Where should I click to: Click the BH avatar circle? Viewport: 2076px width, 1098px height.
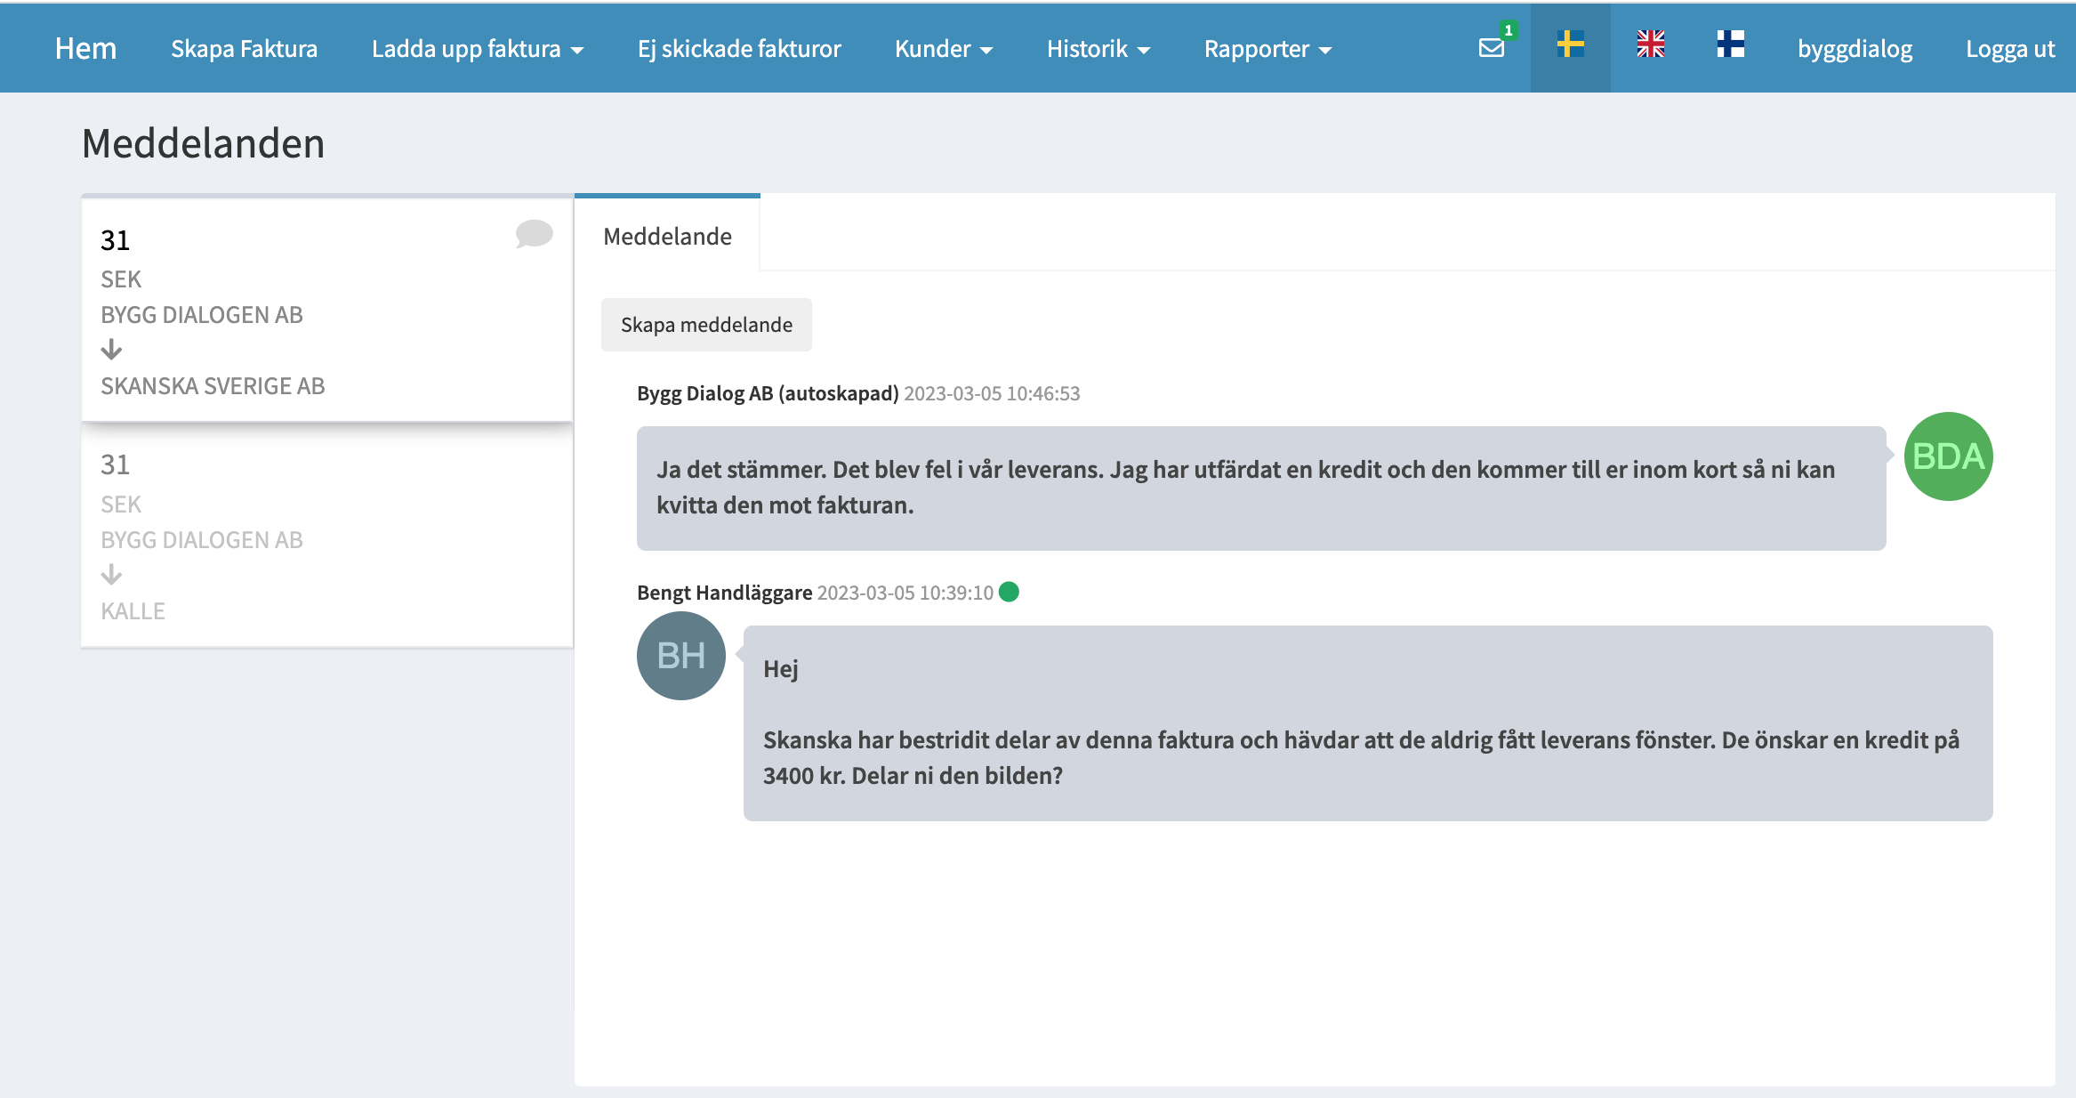(x=681, y=656)
